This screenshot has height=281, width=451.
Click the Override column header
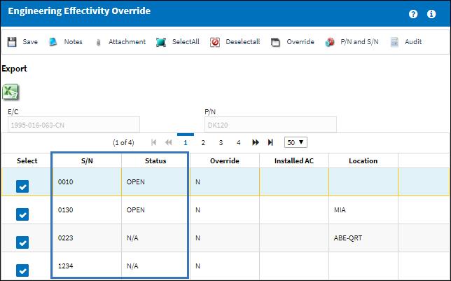coord(225,161)
